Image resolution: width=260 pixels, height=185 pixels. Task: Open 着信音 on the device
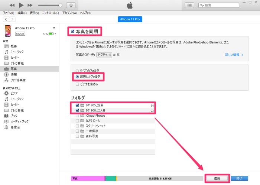15,127
